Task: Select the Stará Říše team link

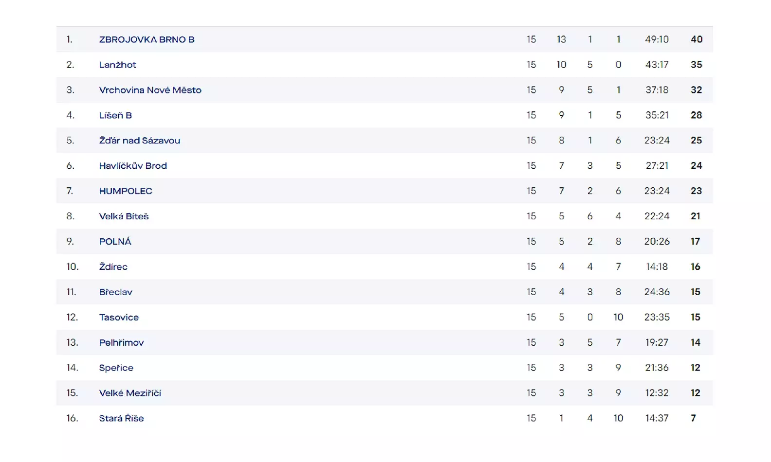Action: [x=121, y=418]
